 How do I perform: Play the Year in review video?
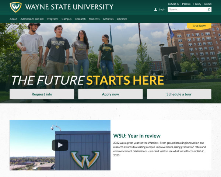60,145
